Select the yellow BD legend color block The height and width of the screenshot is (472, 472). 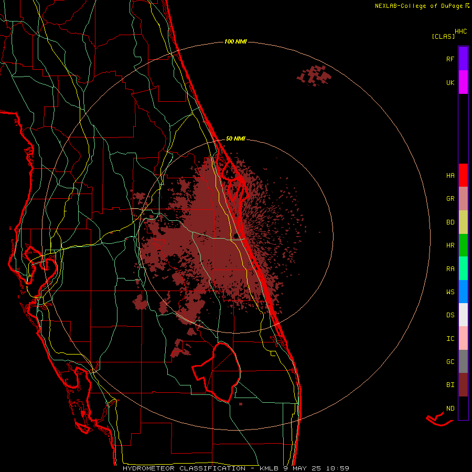463,222
